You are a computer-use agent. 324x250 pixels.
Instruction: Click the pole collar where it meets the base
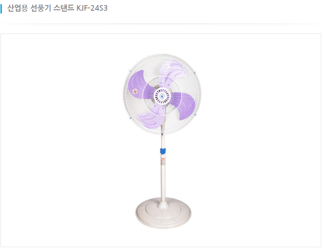tap(163, 205)
